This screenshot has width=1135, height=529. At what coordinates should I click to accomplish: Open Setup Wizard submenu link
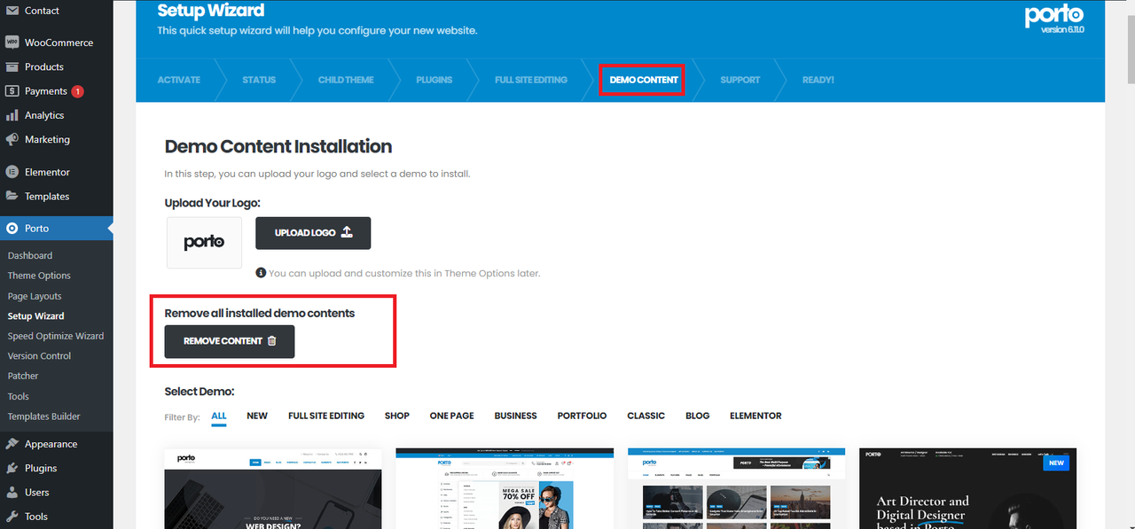(x=36, y=315)
